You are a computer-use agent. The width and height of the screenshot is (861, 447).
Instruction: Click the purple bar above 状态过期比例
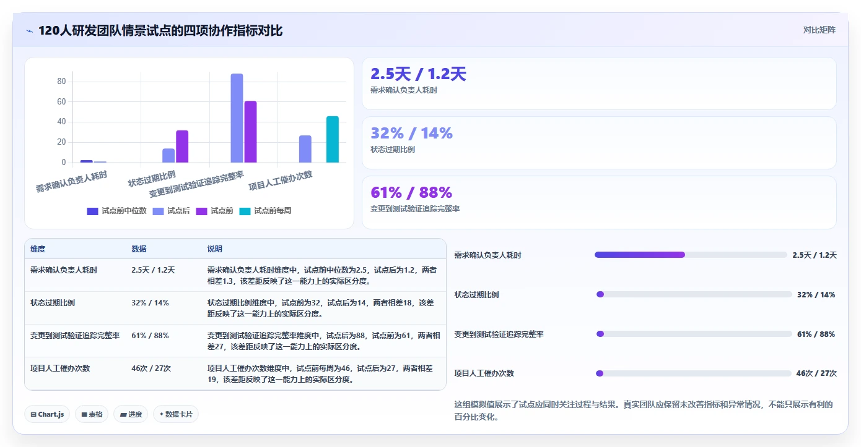(x=182, y=147)
